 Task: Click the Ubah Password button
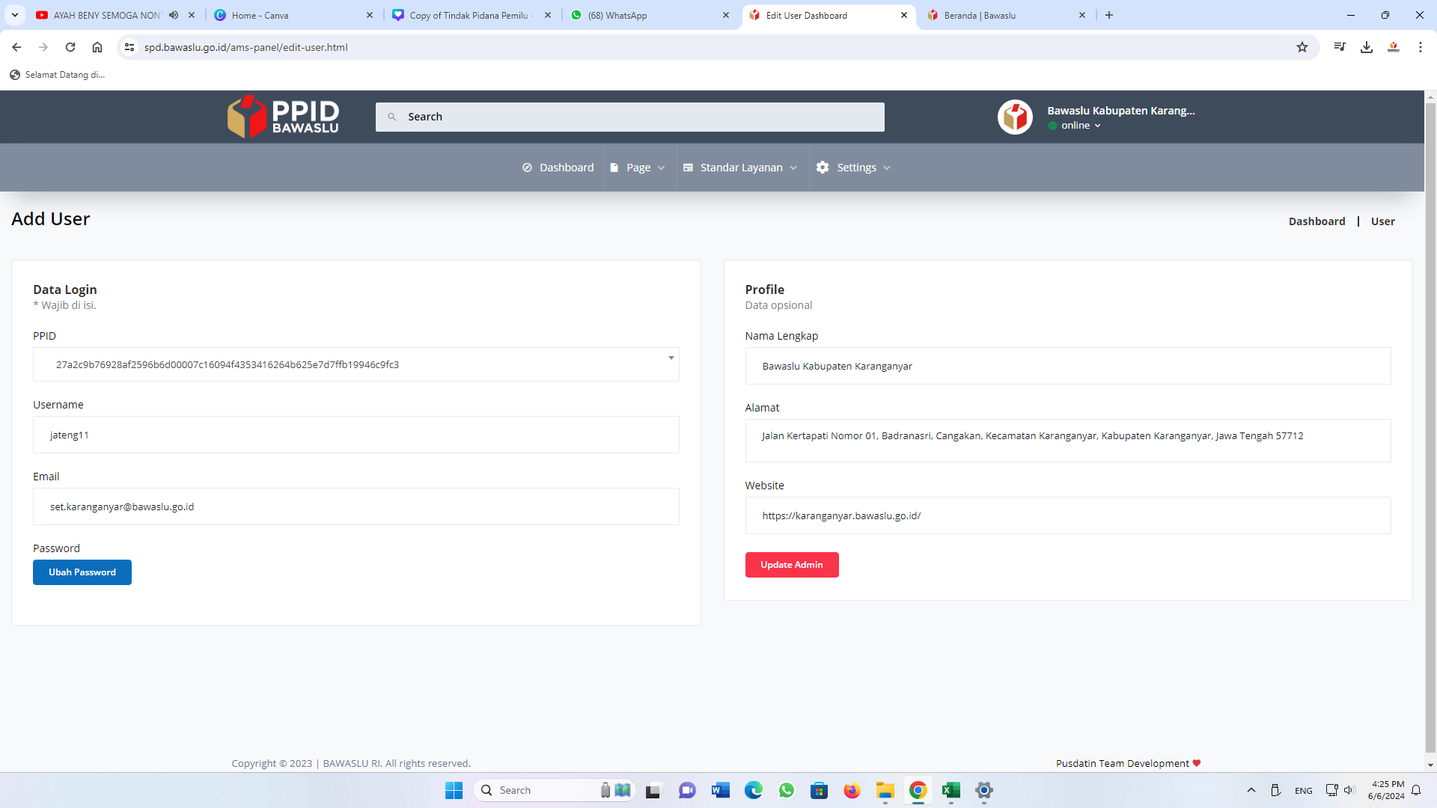click(x=82, y=572)
